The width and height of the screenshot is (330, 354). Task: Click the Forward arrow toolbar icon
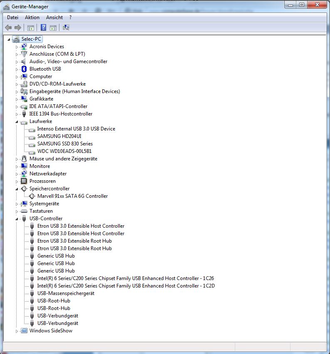click(17, 27)
